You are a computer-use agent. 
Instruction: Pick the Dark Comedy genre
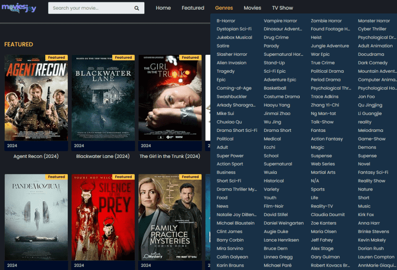(372, 63)
